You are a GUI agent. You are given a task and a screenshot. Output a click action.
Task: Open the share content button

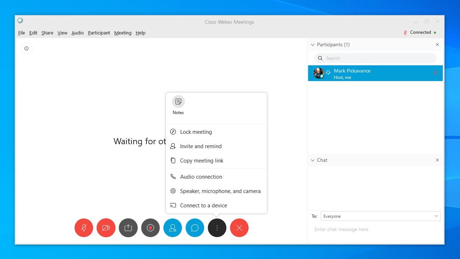(x=128, y=228)
